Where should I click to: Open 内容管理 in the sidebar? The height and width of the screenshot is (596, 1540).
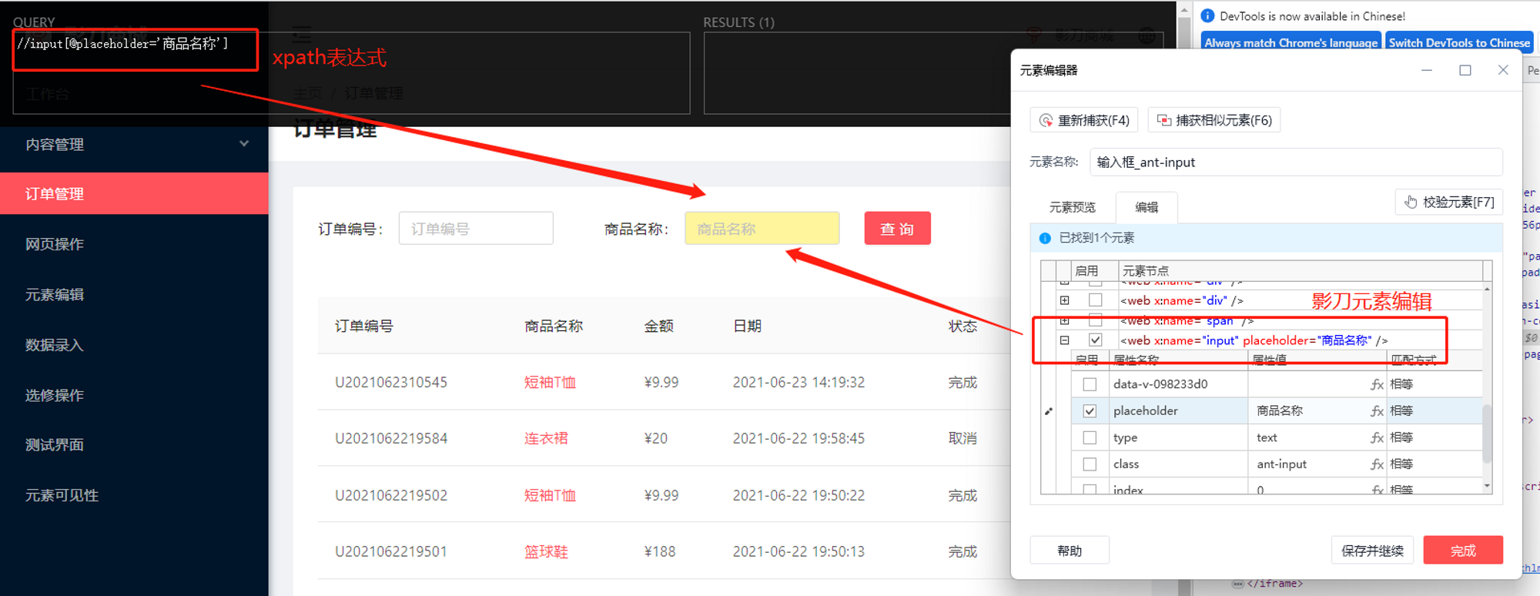[134, 144]
